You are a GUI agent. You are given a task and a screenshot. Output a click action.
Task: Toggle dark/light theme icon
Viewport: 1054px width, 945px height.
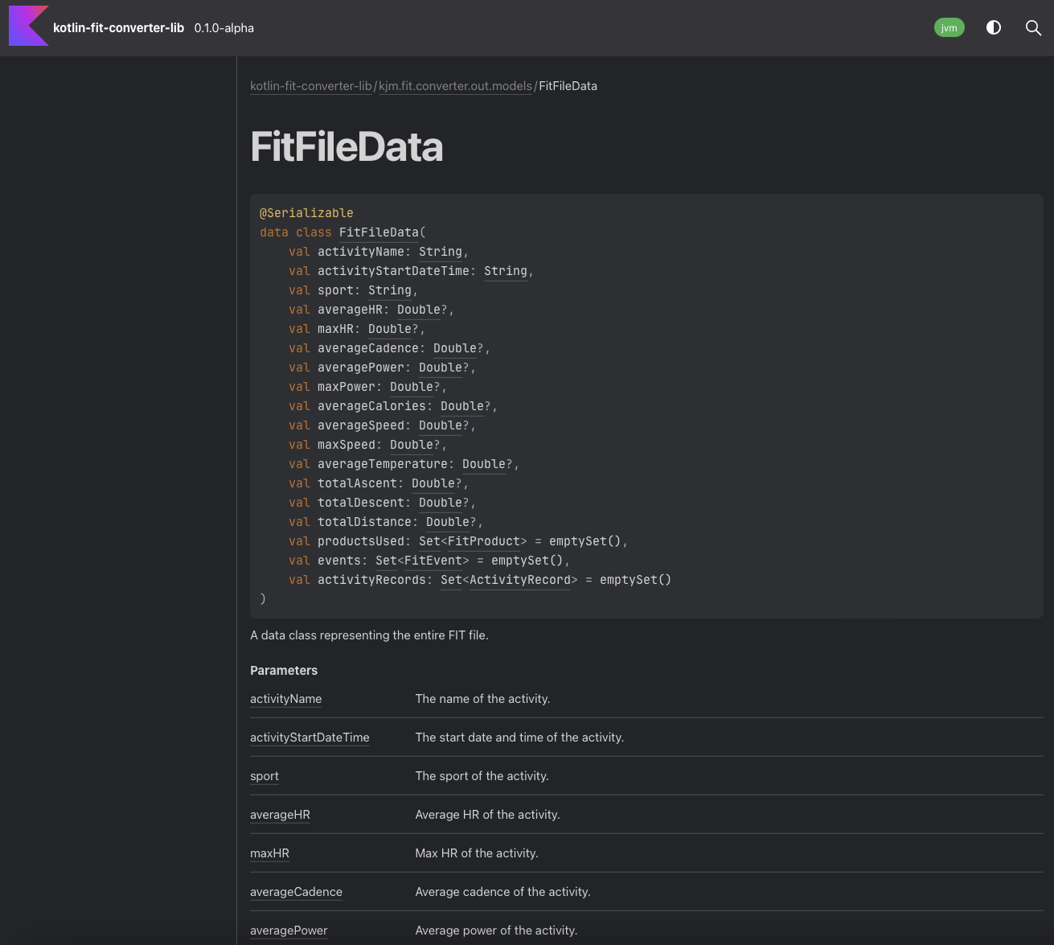pos(994,27)
